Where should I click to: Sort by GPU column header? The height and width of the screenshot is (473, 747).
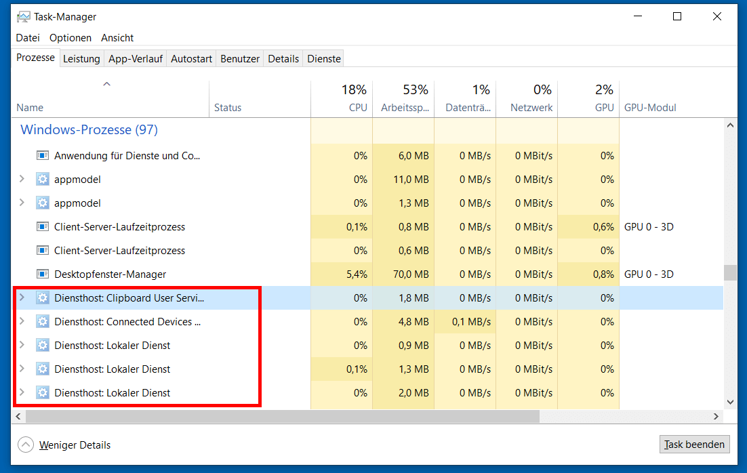588,99
